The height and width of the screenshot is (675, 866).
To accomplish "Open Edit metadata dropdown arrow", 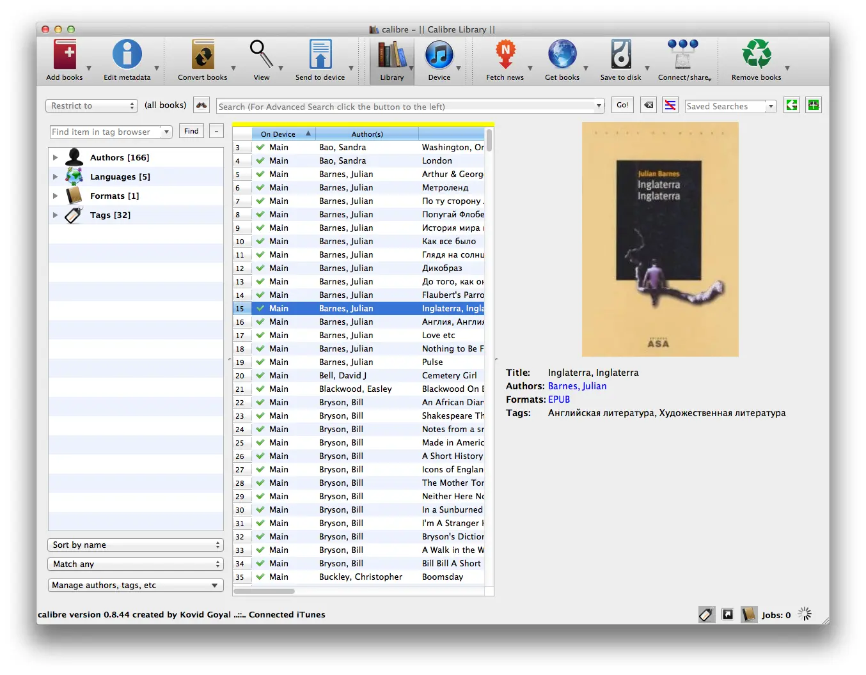I will click(x=157, y=68).
